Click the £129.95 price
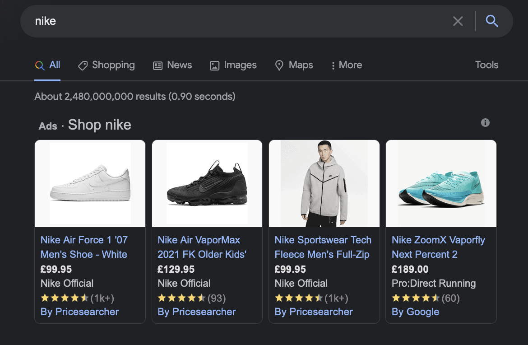The height and width of the screenshot is (345, 528). [176, 269]
